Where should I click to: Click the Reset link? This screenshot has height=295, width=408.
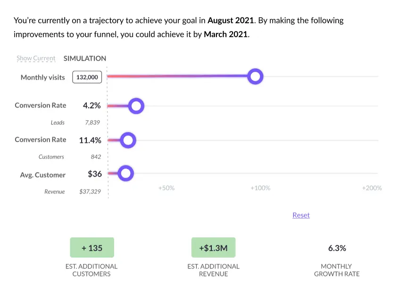(x=301, y=215)
